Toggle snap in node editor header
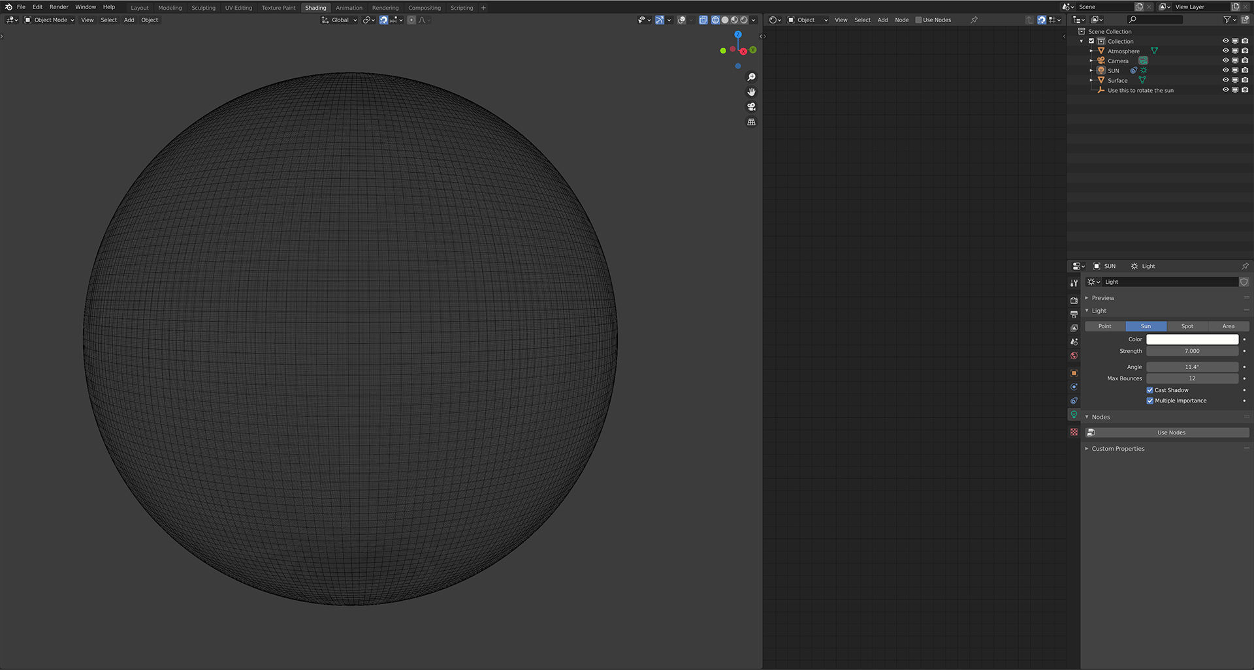The image size is (1254, 670). [x=1042, y=20]
